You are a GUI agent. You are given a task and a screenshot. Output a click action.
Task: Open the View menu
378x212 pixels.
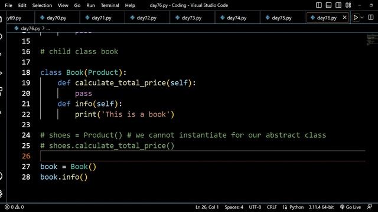pos(63,5)
